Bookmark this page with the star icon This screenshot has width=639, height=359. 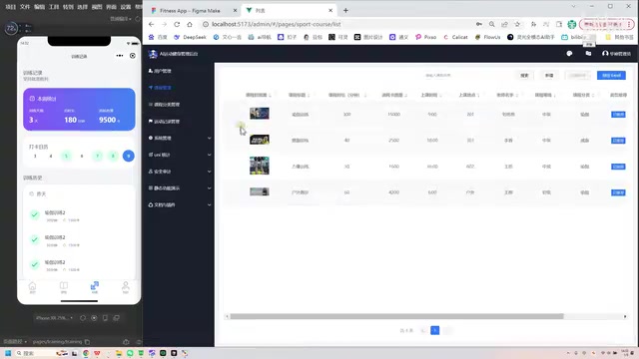(517, 24)
